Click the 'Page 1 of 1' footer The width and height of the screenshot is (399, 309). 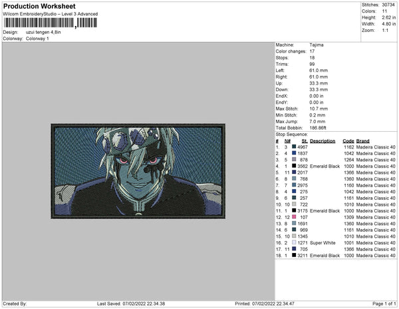(384, 304)
